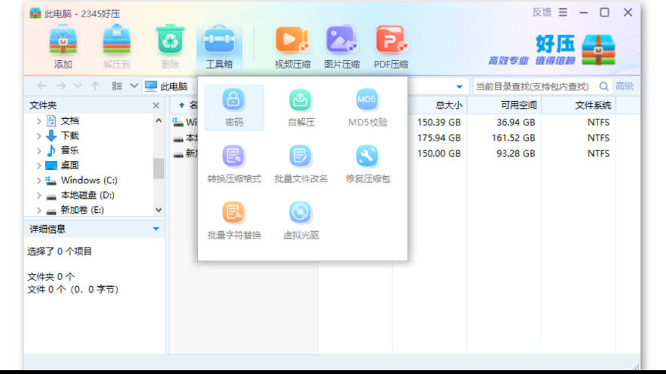Expand the 文档 tree node
Viewport: 666px width, 374px height.
[x=38, y=121]
